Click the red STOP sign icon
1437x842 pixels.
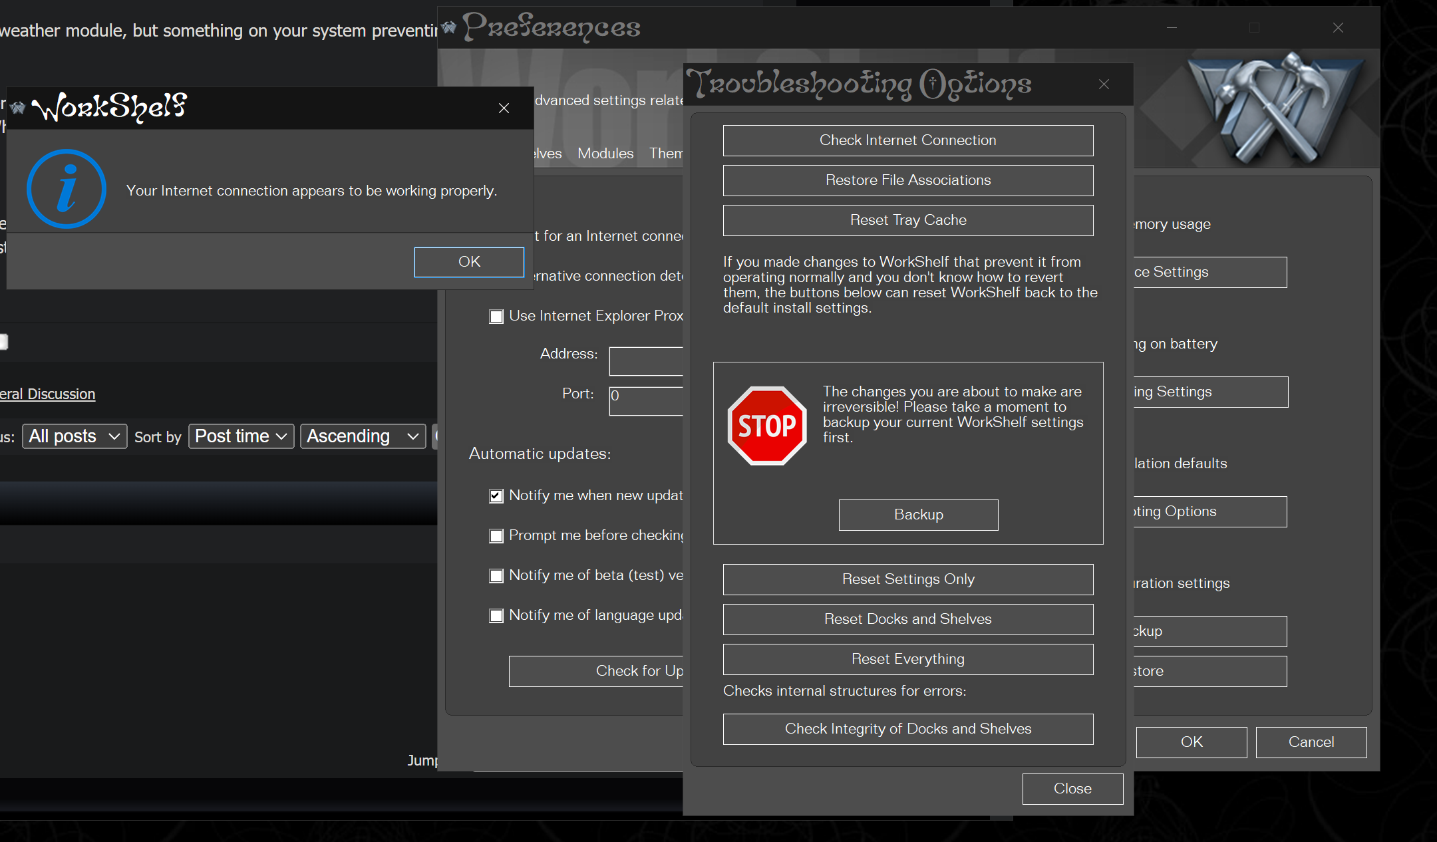pyautogui.click(x=767, y=426)
